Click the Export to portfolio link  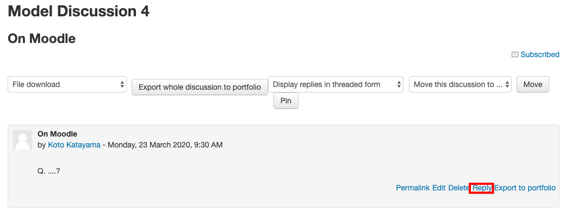525,188
